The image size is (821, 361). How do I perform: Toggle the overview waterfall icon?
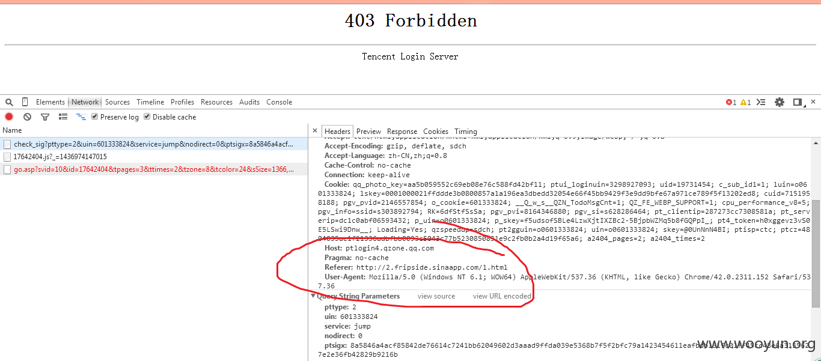click(81, 117)
